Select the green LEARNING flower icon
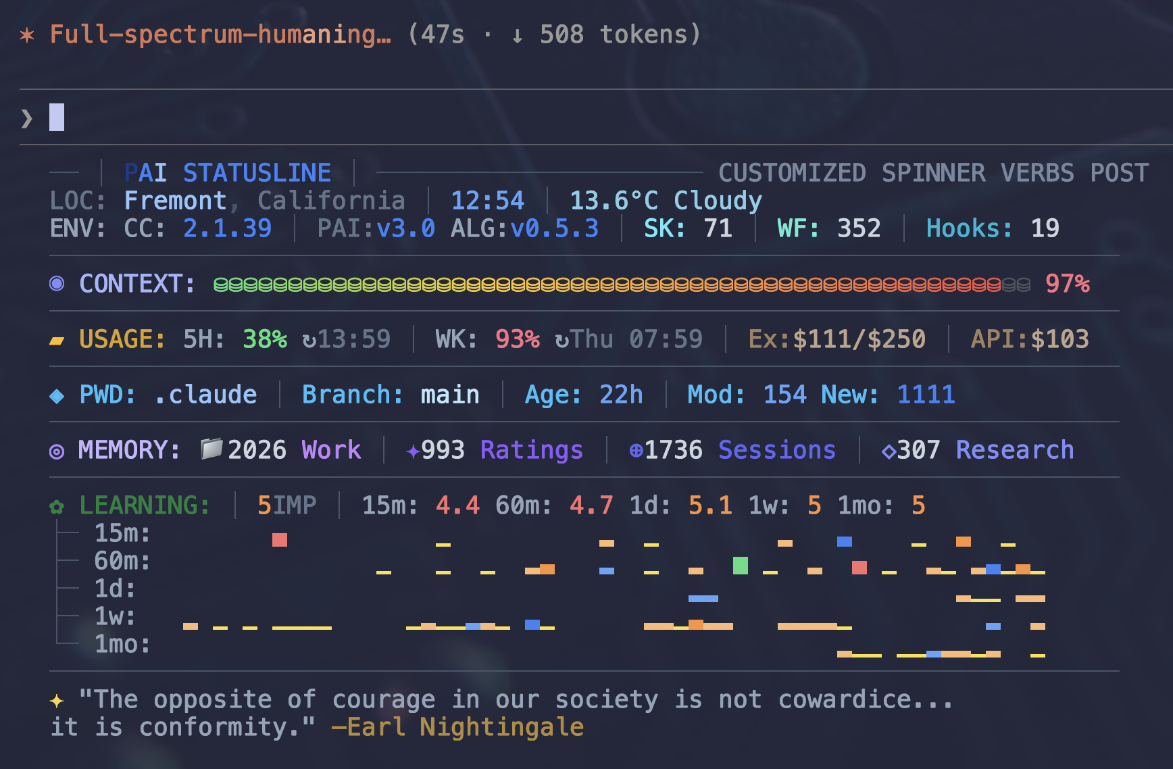 point(56,505)
